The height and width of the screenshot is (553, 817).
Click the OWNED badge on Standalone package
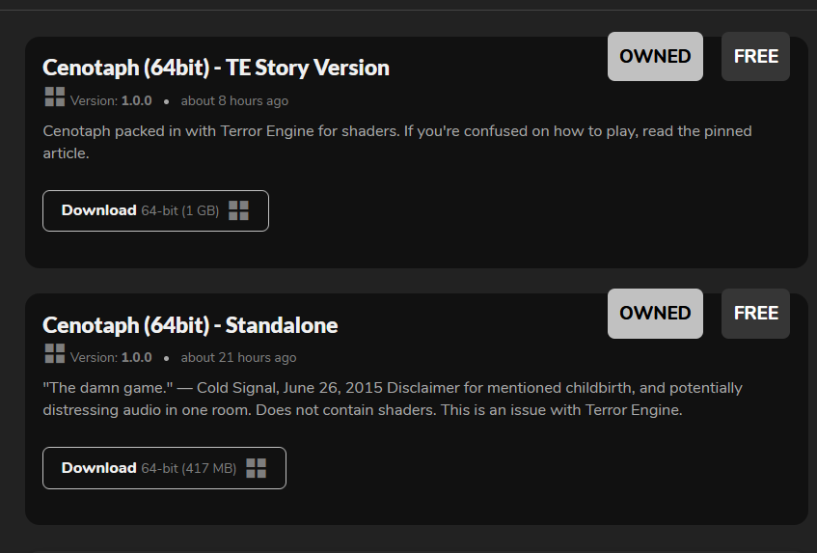(x=655, y=314)
